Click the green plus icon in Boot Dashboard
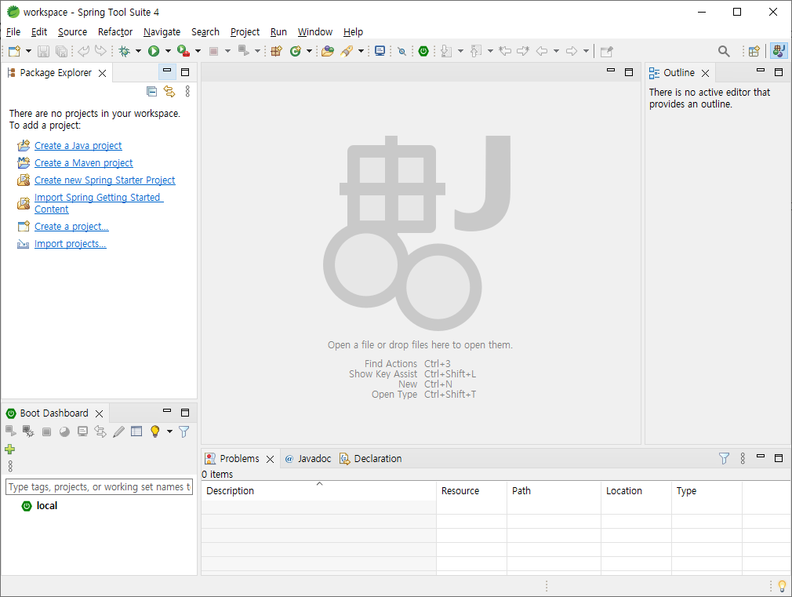Viewport: 792px width, 597px height. point(9,449)
